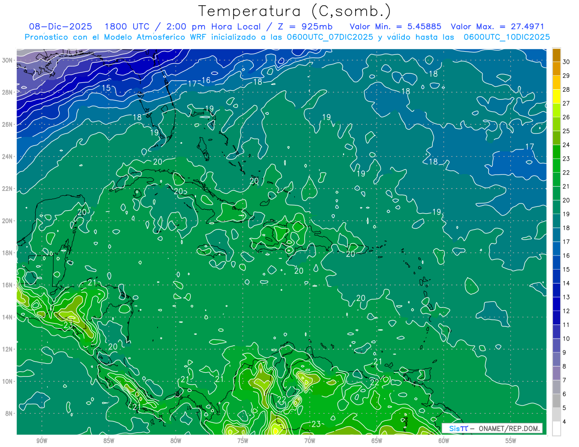Click the '75W' longitude axis label
The image size is (579, 447).
pyautogui.click(x=243, y=441)
